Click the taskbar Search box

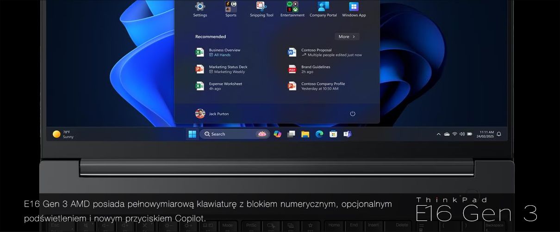[235, 134]
